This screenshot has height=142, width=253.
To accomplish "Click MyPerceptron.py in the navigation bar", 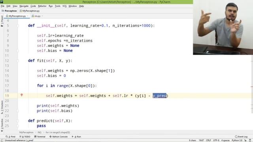I will pos(30,11).
